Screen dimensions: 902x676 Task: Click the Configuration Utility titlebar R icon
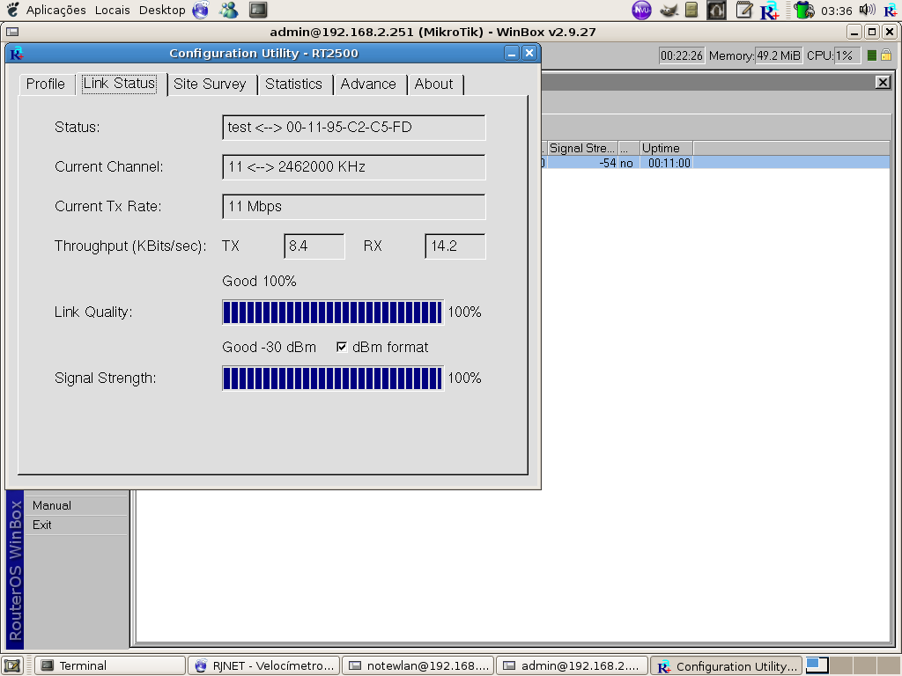(x=17, y=54)
